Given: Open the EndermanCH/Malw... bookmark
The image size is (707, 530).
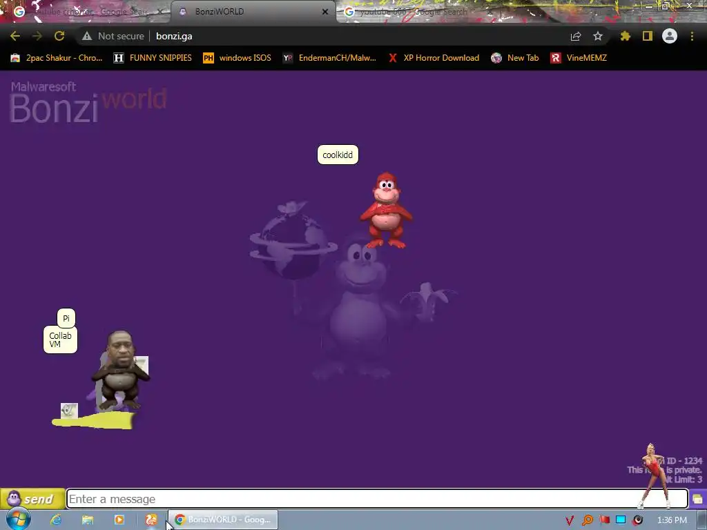Looking at the screenshot, I should [329, 58].
